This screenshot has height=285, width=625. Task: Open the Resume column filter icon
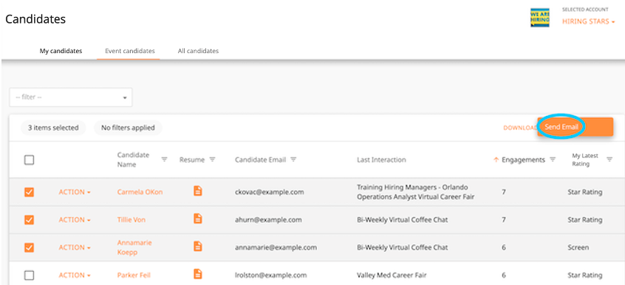pyautogui.click(x=213, y=159)
